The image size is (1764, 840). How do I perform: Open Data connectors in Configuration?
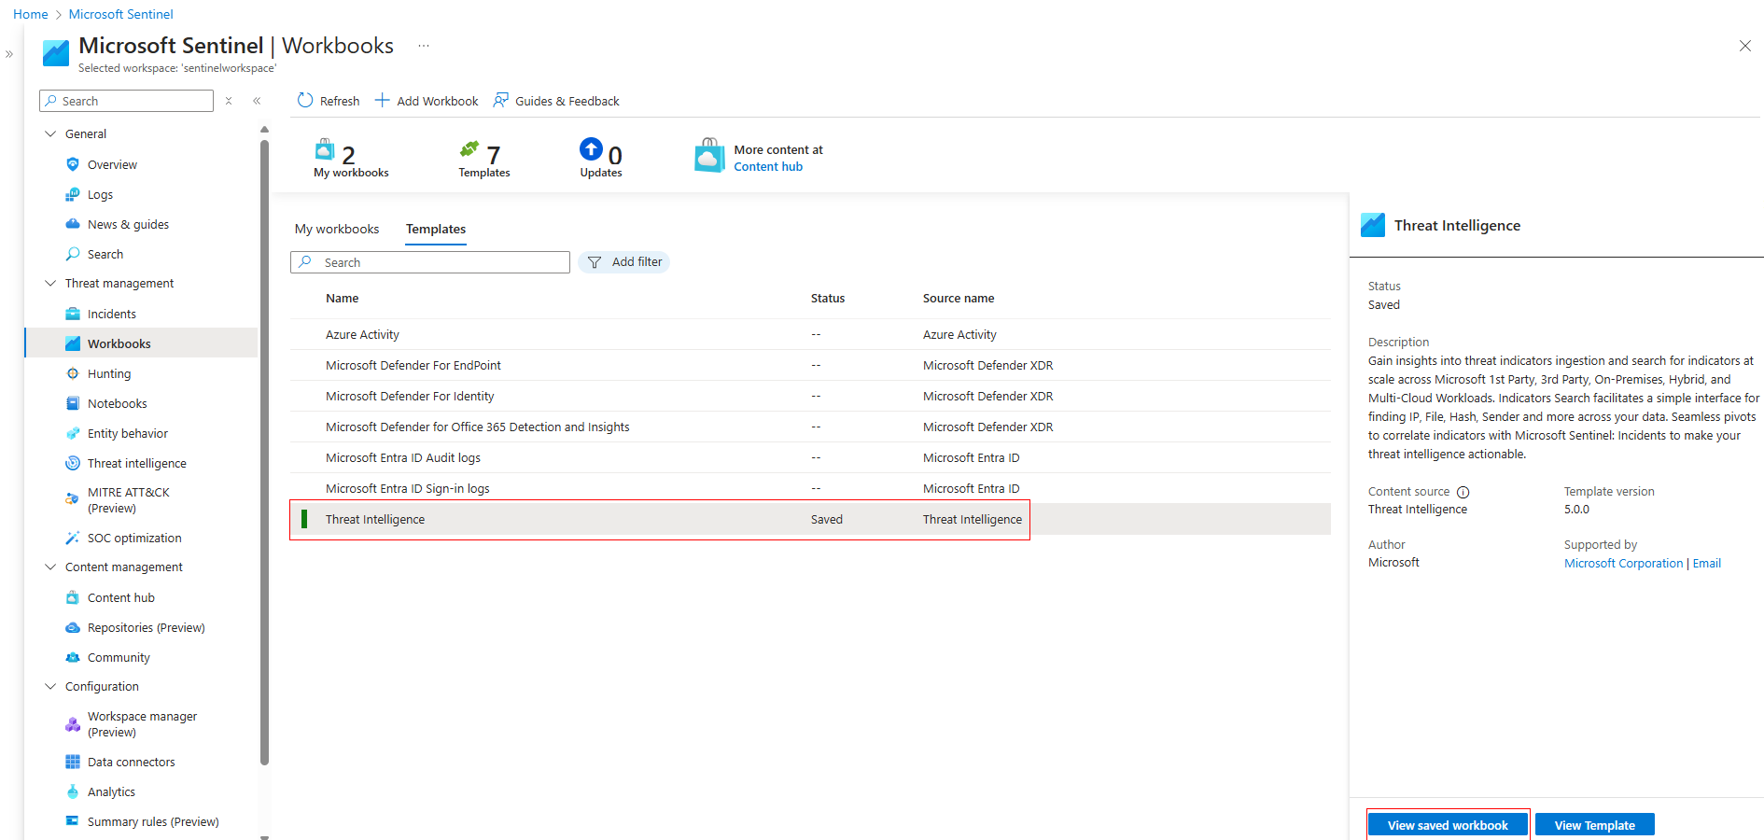[x=131, y=762]
